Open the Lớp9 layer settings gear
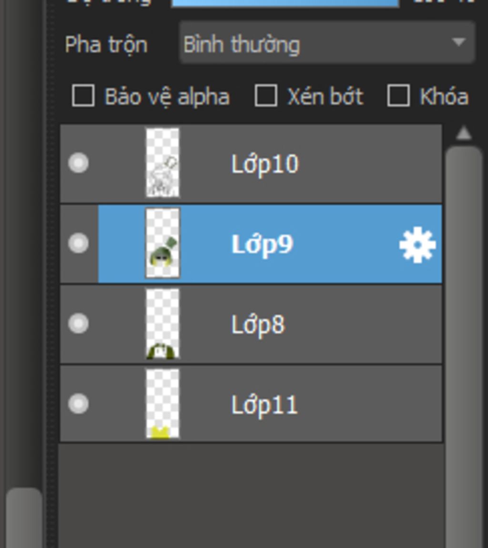Image resolution: width=488 pixels, height=548 pixels. click(x=417, y=244)
